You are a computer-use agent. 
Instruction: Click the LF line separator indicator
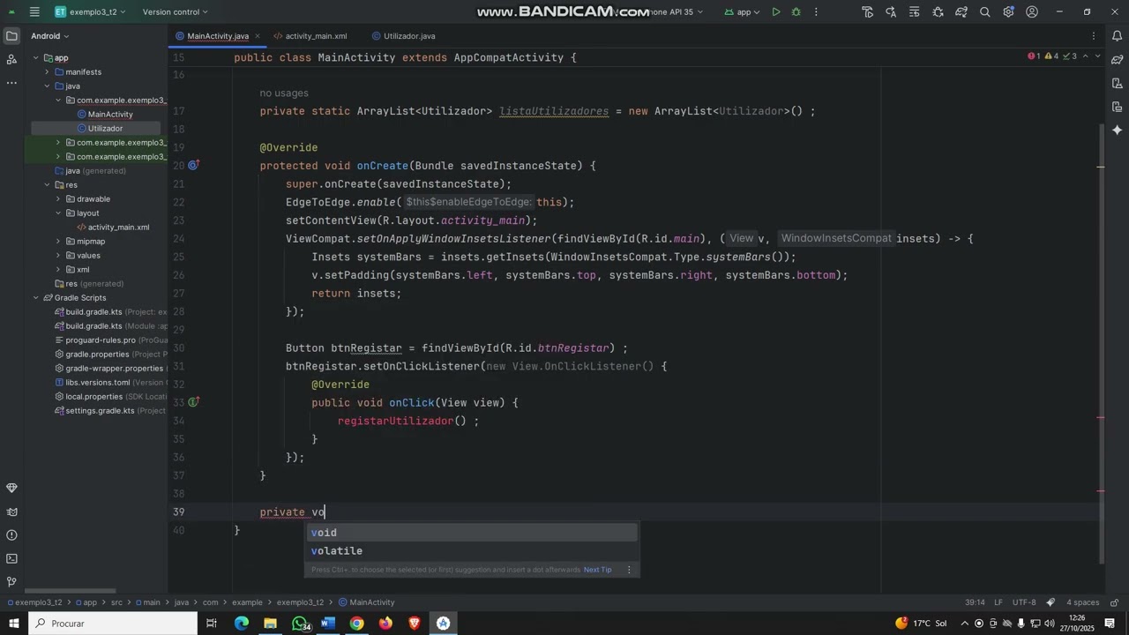point(998,602)
